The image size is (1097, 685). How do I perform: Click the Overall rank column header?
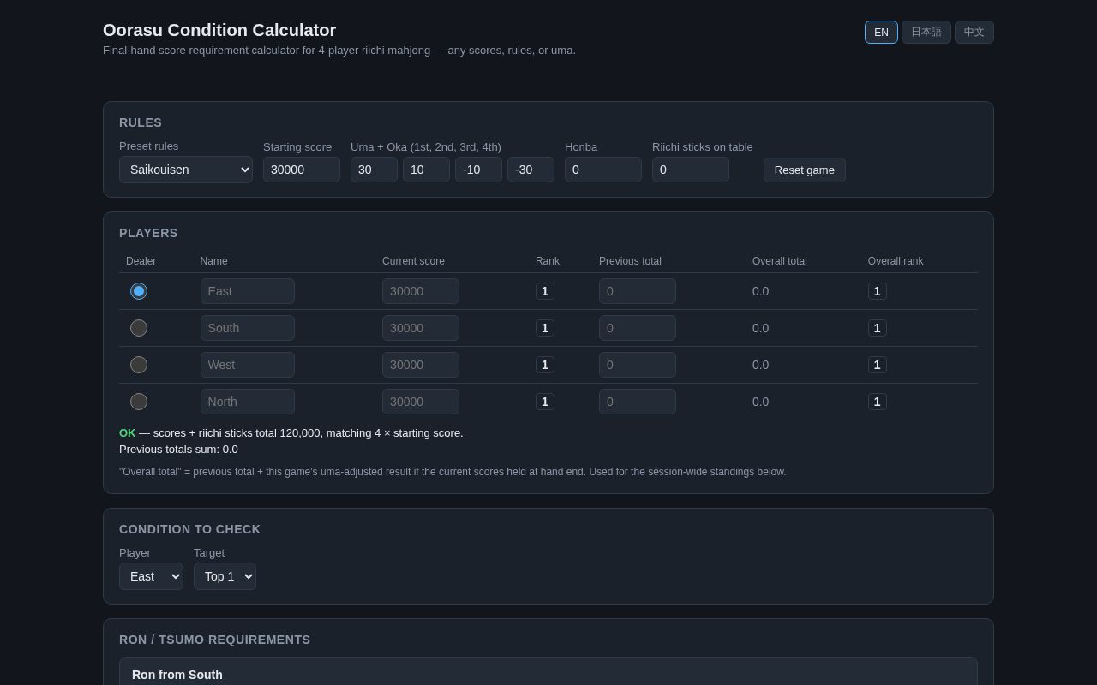coord(896,261)
